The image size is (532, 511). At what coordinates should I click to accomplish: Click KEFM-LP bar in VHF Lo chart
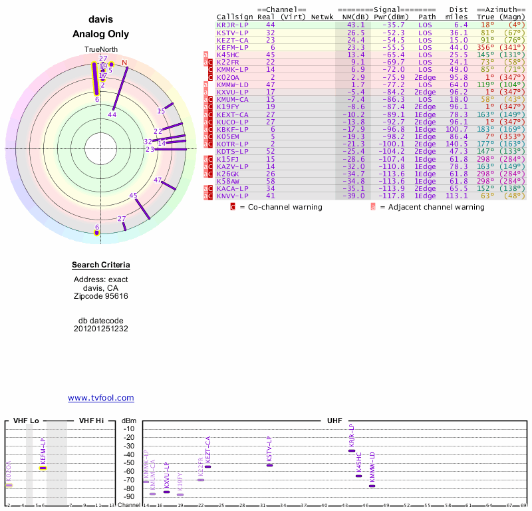pos(43,468)
